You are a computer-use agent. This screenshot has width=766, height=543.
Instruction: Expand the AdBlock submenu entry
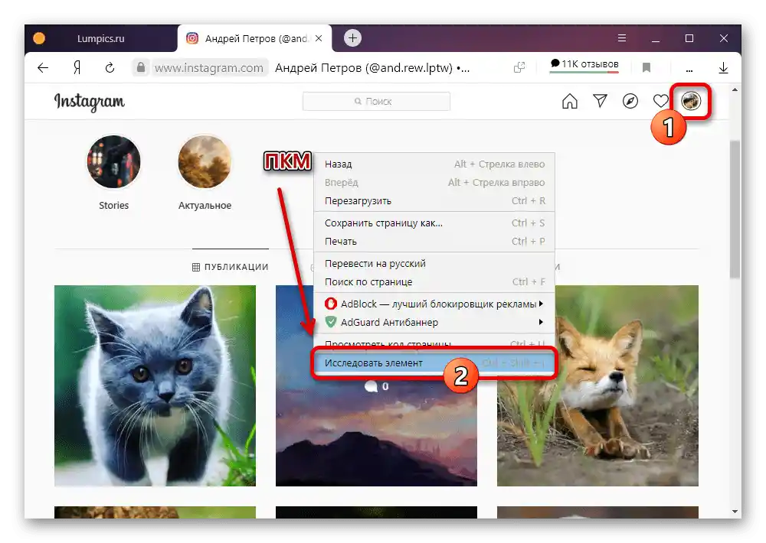click(434, 304)
